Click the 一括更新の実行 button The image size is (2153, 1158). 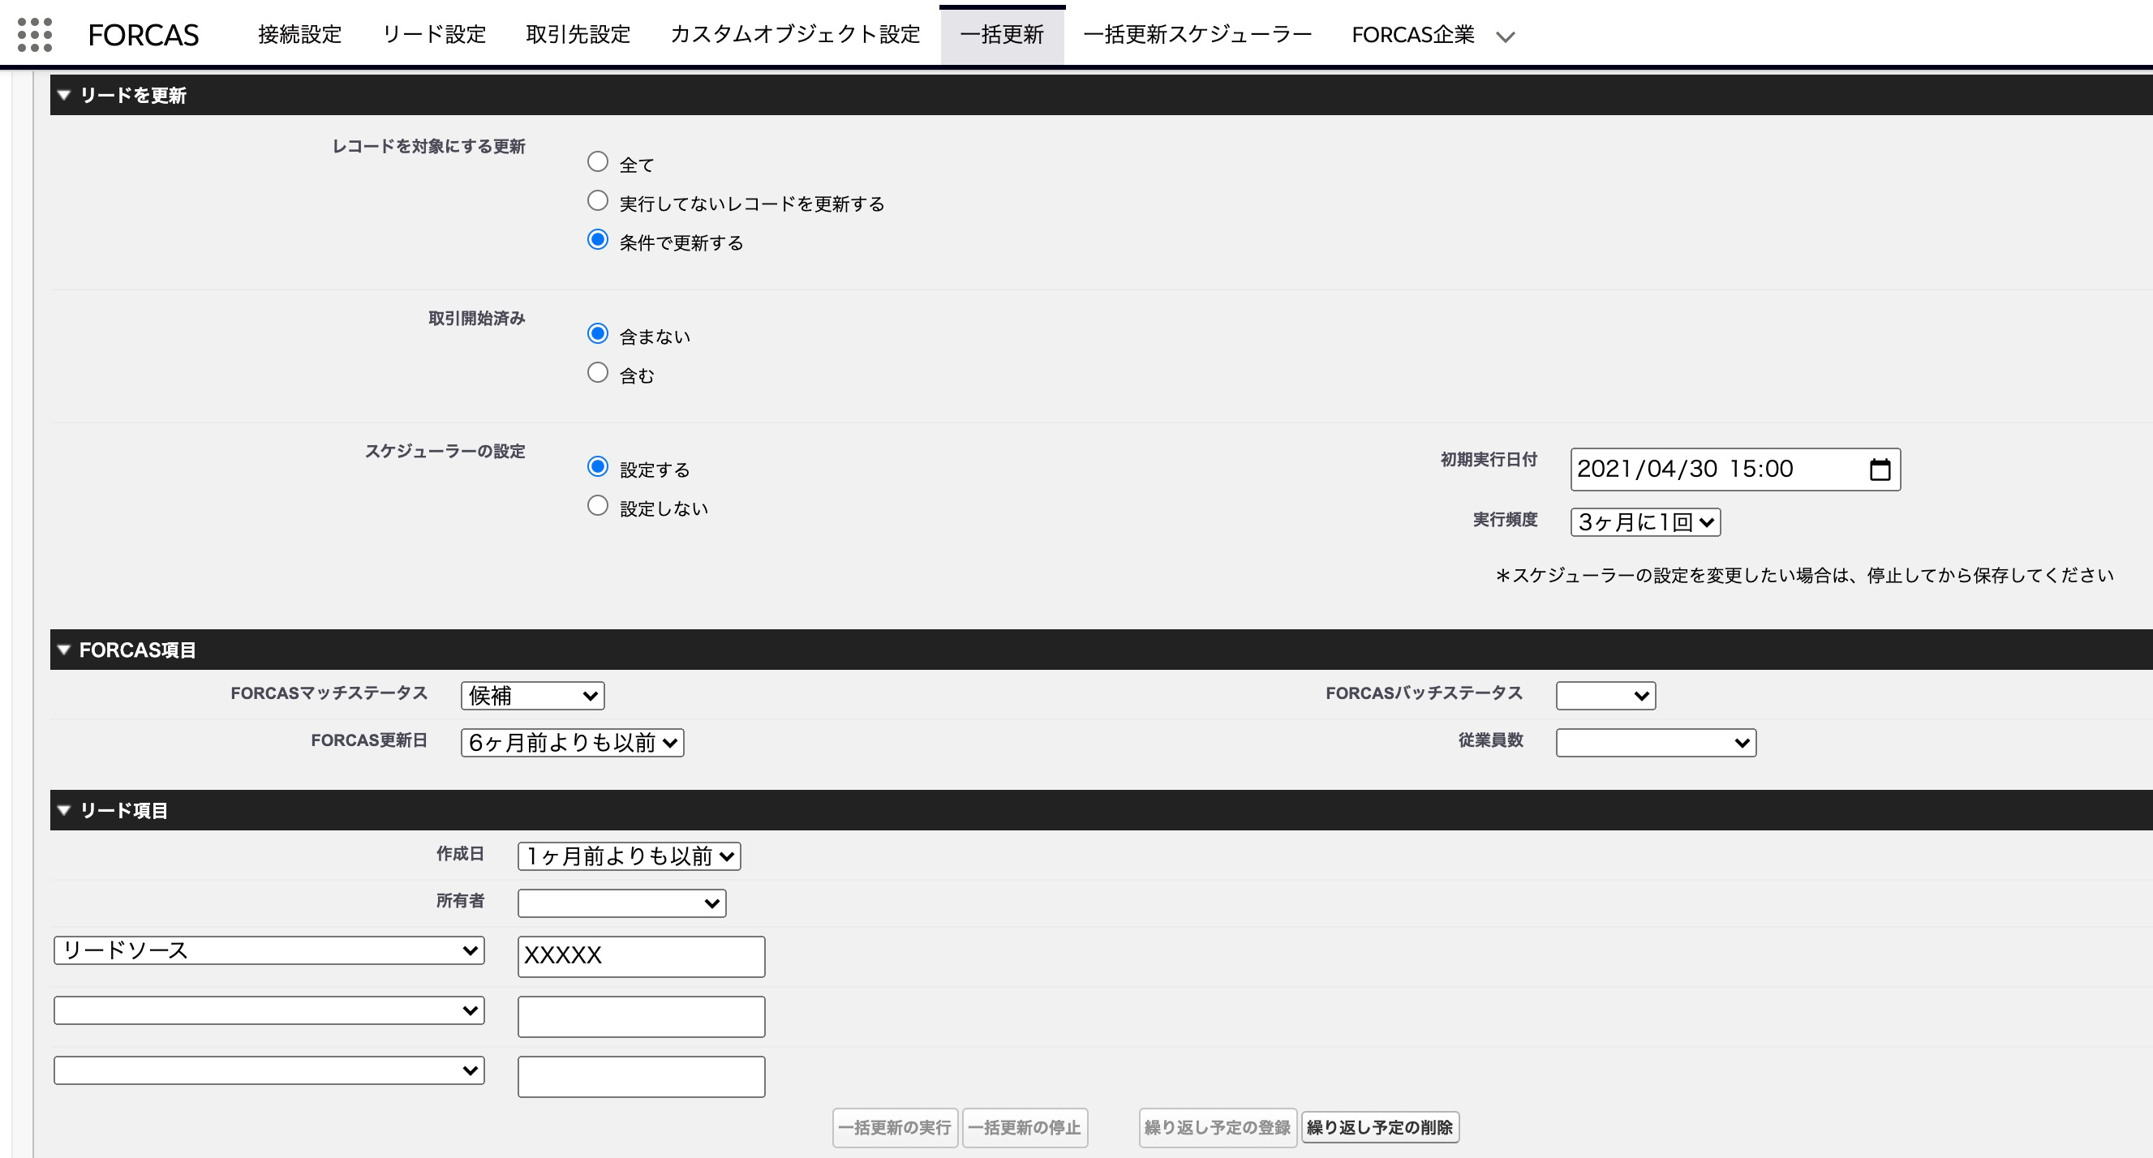click(x=894, y=1127)
